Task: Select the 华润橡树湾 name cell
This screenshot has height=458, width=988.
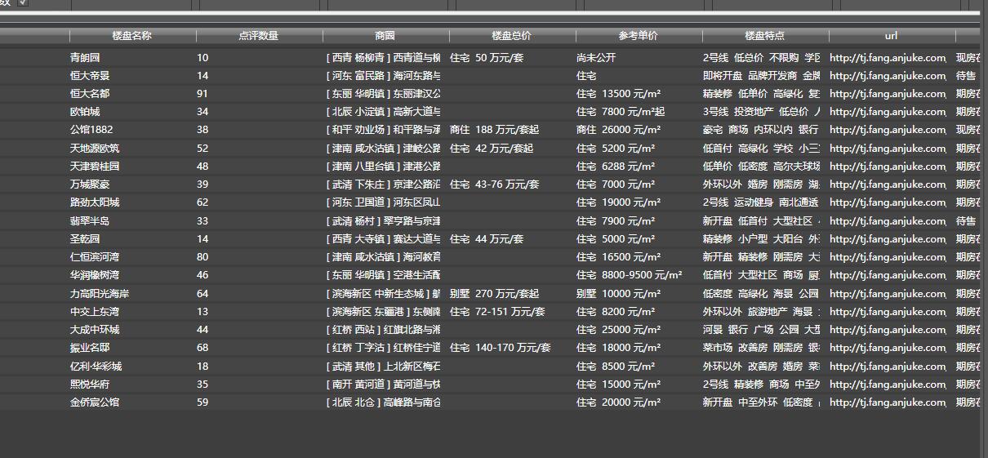Action: pyautogui.click(x=95, y=275)
